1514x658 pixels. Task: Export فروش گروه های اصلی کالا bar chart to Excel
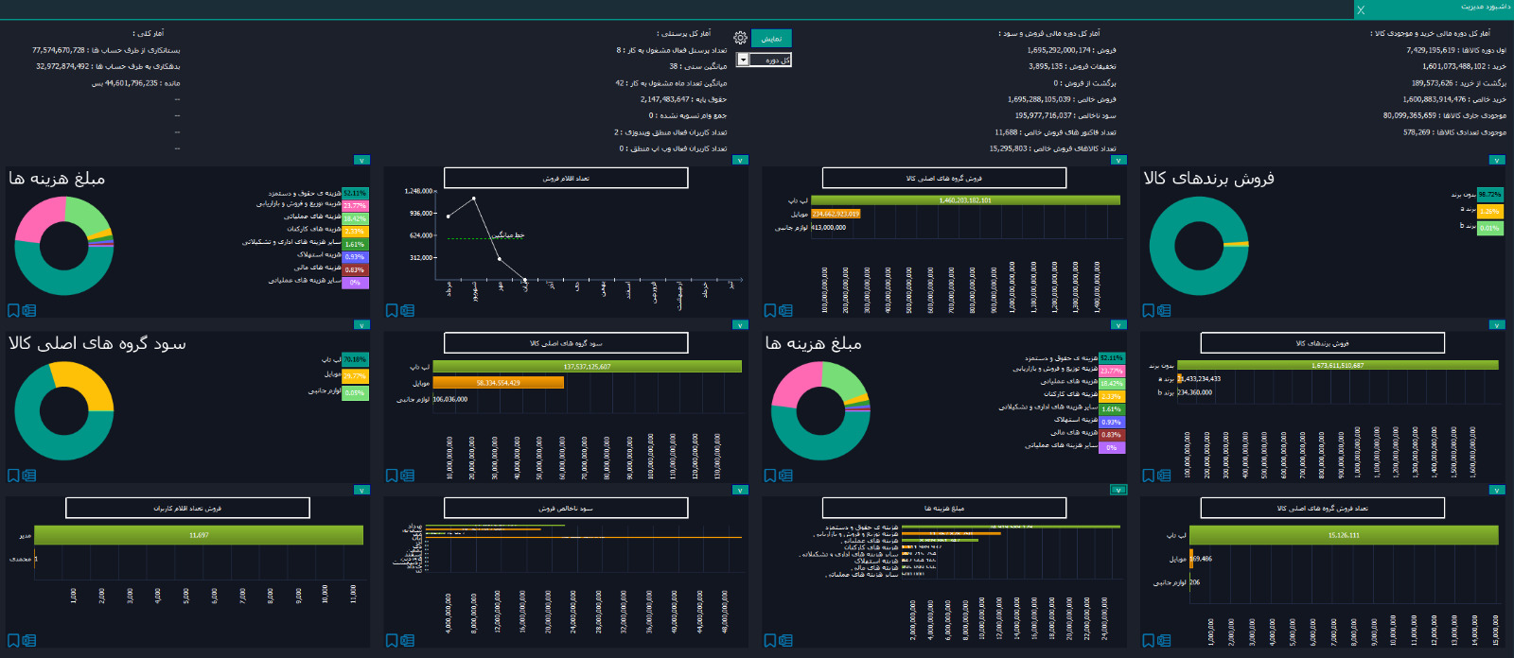pos(786,310)
